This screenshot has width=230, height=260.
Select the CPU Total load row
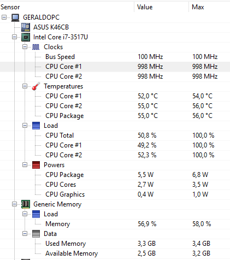point(115,135)
